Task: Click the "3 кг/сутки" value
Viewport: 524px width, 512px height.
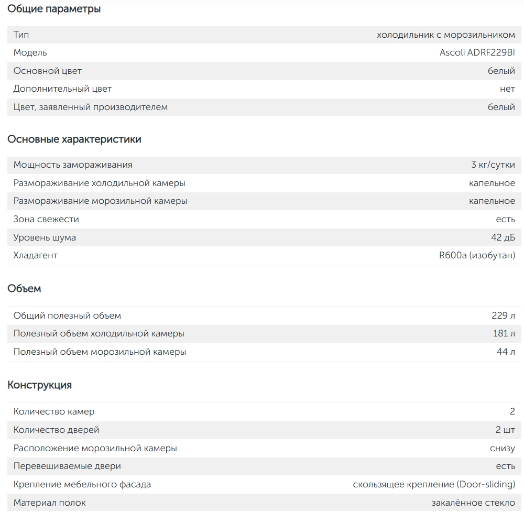Action: pos(493,165)
